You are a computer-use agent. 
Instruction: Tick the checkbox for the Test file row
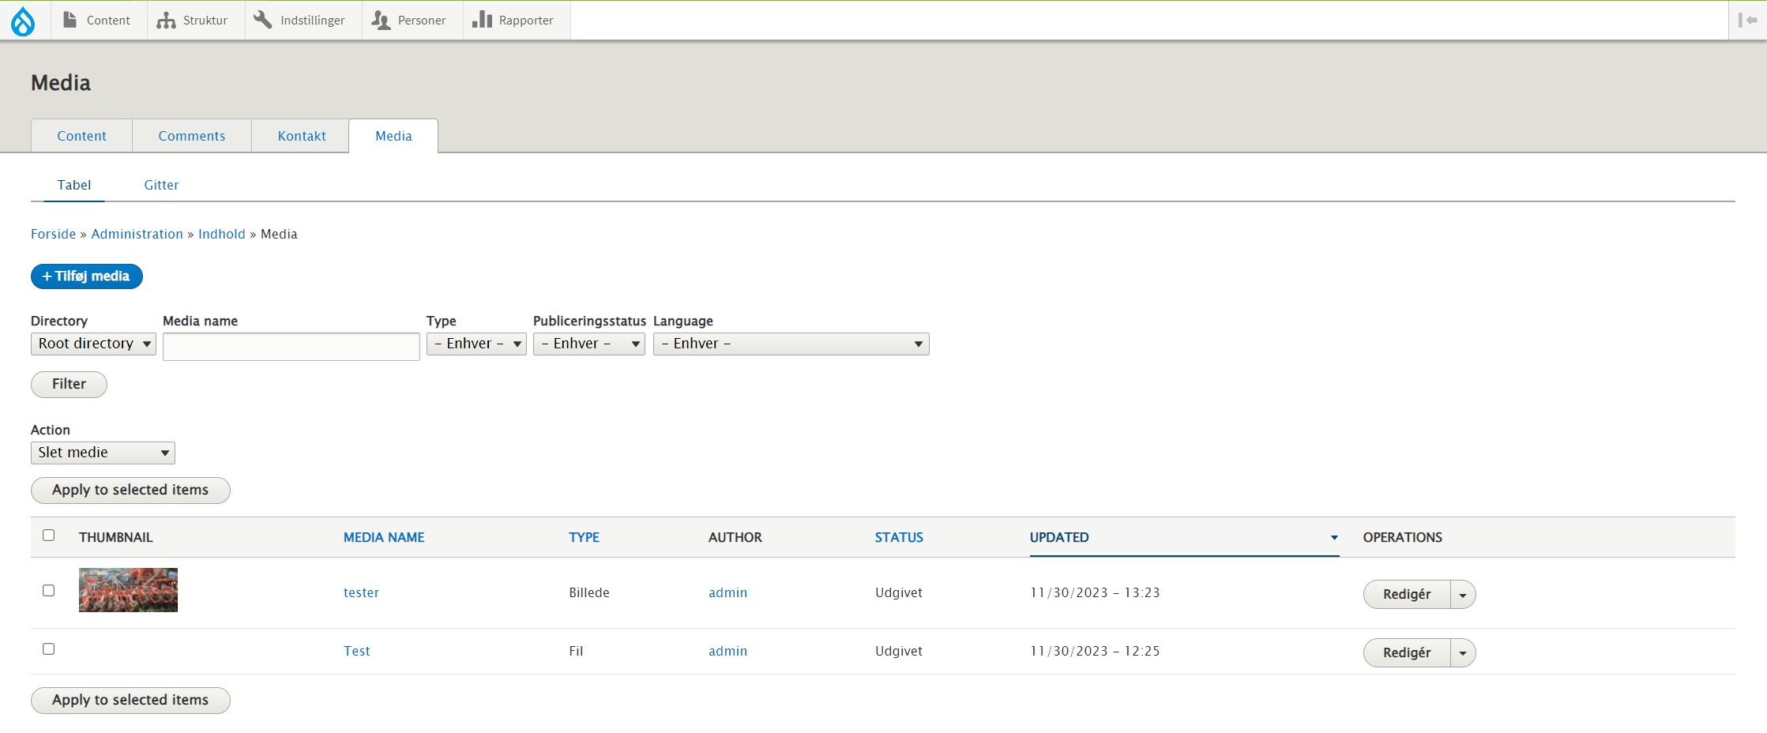[x=49, y=649]
